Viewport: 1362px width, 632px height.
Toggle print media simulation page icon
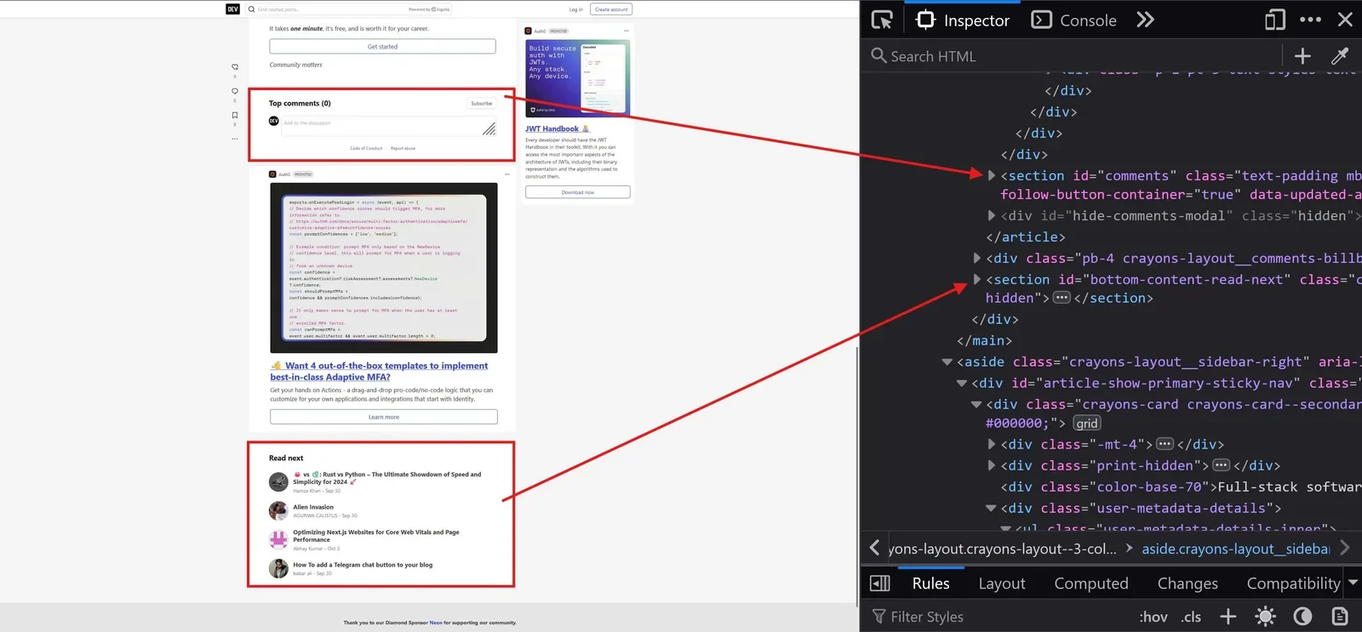(1340, 617)
